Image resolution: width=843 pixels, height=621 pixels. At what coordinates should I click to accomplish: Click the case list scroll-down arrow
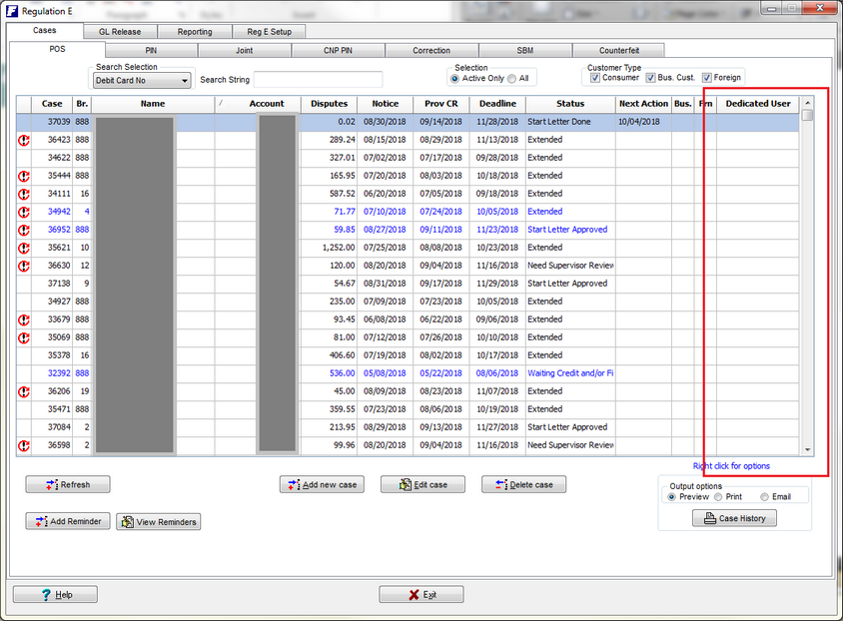pos(808,450)
